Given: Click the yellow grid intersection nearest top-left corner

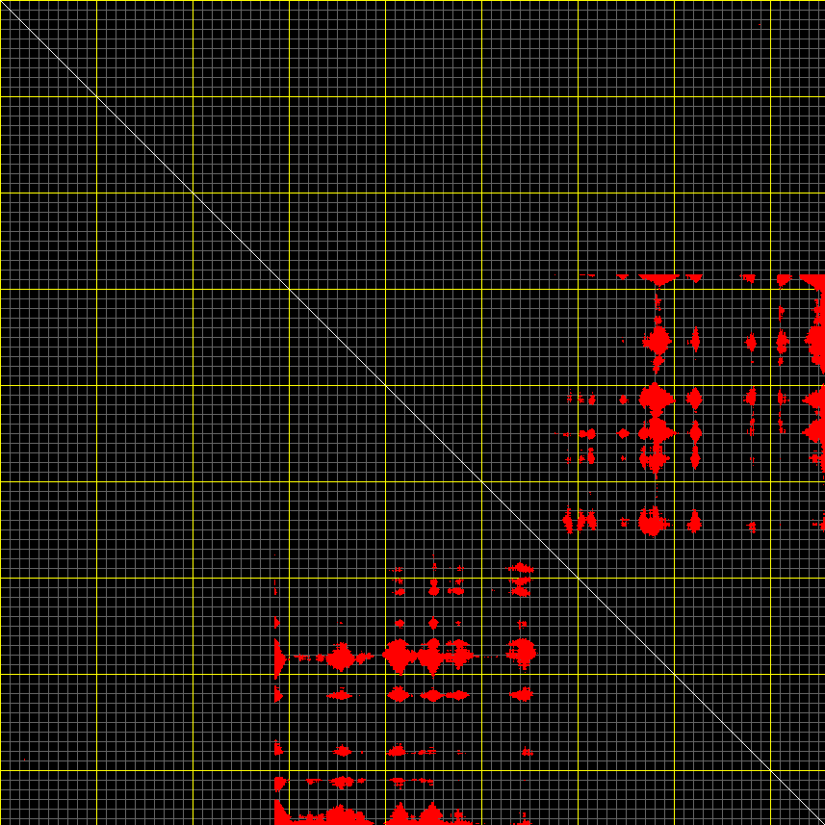Looking at the screenshot, I should [96, 96].
